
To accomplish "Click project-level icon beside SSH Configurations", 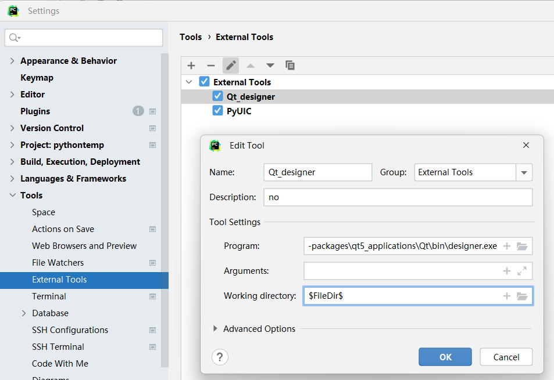I will 153,330.
